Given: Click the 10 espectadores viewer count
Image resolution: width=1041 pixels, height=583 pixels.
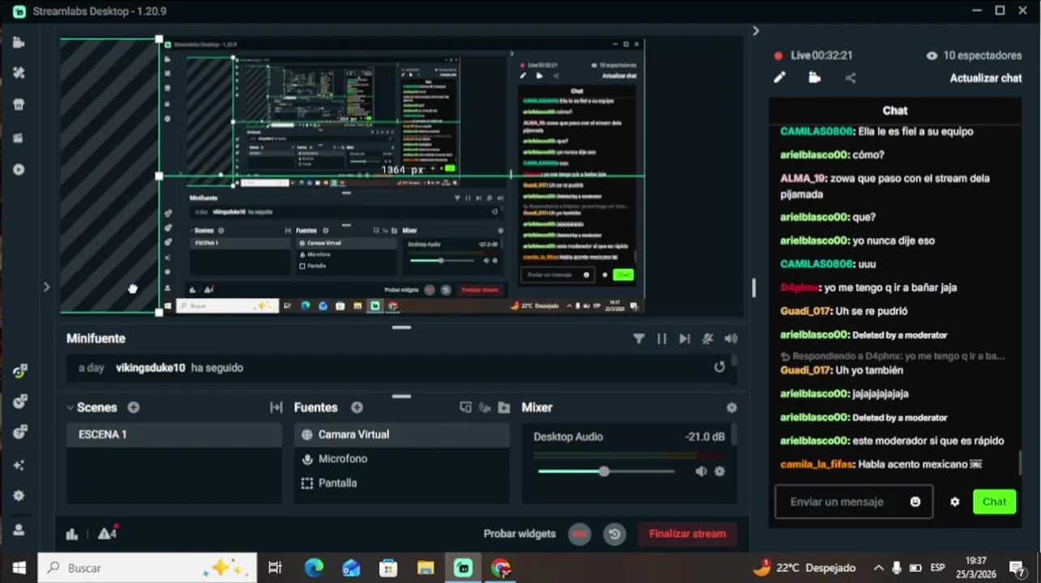Looking at the screenshot, I should click(x=974, y=55).
